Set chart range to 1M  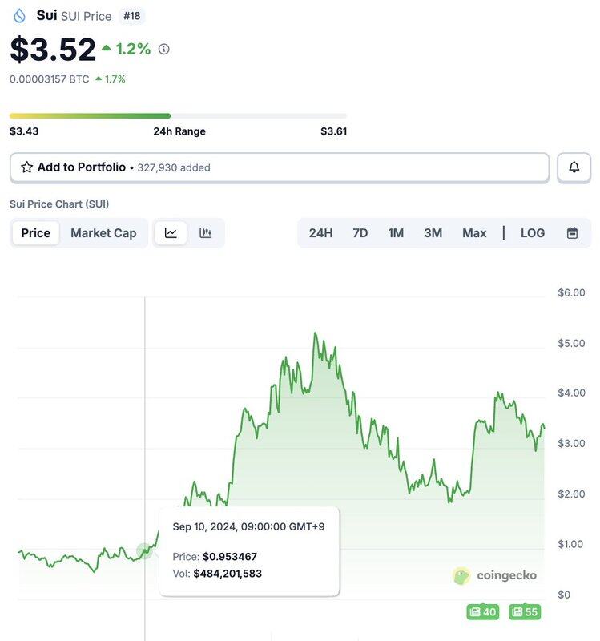click(396, 233)
